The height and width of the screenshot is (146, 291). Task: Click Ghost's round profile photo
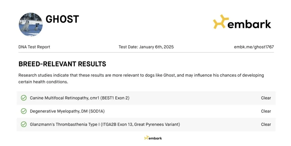[x=31, y=25]
